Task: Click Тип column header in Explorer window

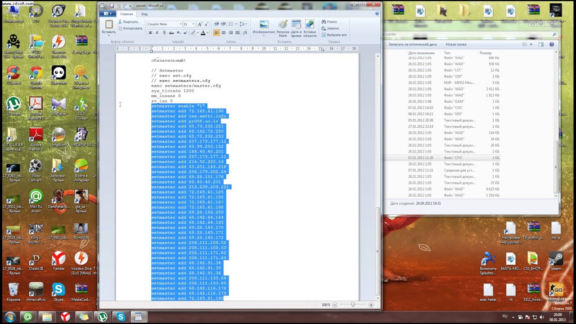Action: [447, 53]
